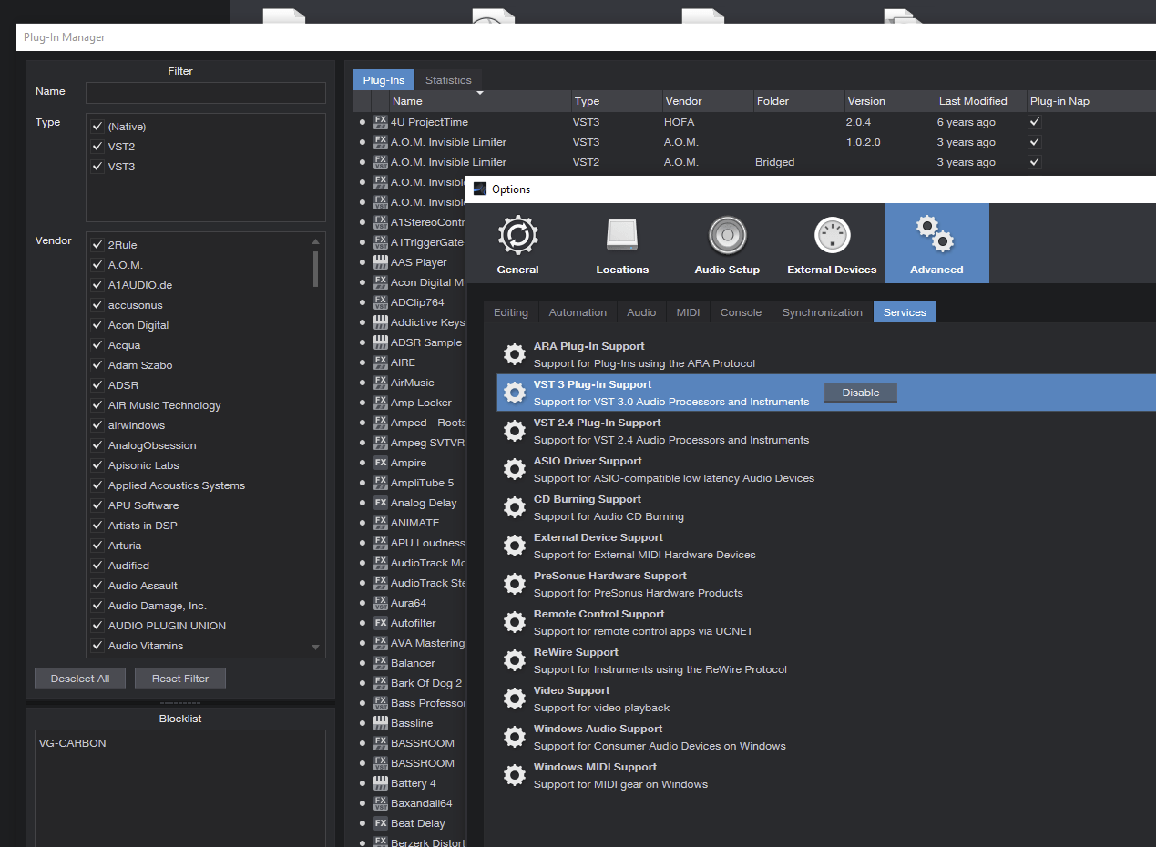Click the instrument icon beside AAS Player
The width and height of the screenshot is (1156, 847).
[x=381, y=262]
